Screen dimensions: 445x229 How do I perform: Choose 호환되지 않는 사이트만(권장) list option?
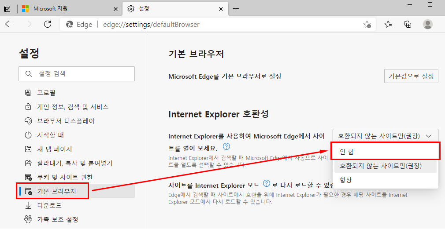click(386, 166)
